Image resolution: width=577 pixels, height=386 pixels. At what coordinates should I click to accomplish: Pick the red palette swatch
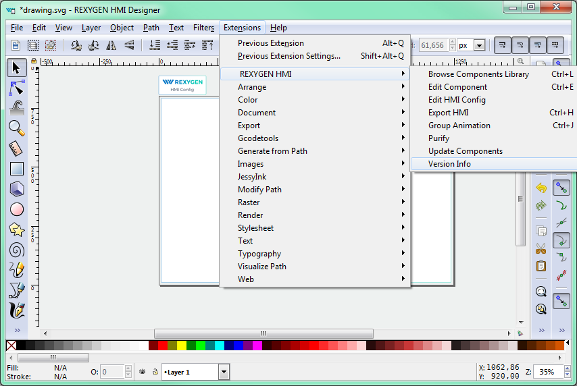click(x=163, y=346)
